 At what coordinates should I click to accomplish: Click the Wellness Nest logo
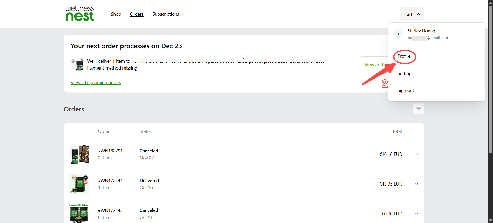(80, 14)
